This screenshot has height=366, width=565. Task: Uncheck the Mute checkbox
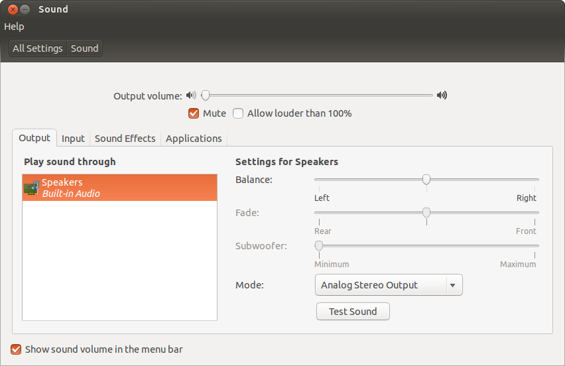coord(194,113)
